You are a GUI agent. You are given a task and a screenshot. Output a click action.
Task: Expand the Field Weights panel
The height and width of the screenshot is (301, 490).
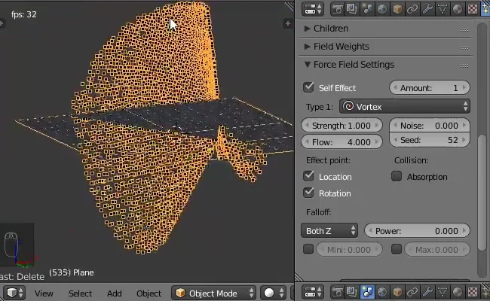(341, 47)
